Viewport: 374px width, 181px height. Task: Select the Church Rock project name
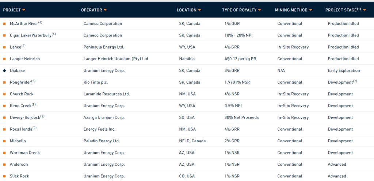point(22,94)
